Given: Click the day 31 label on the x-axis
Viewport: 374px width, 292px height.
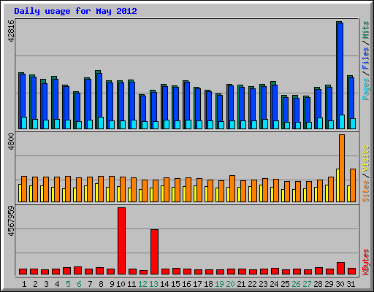Looking at the screenshot, I should [351, 284].
